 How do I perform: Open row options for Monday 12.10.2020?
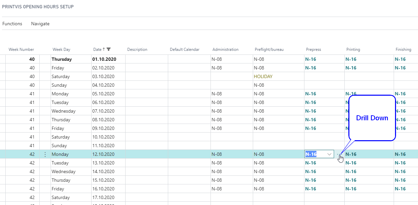[45, 154]
